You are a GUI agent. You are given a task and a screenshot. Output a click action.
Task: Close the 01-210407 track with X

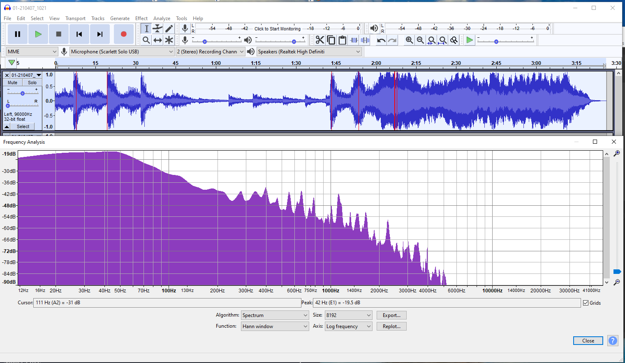pos(7,75)
